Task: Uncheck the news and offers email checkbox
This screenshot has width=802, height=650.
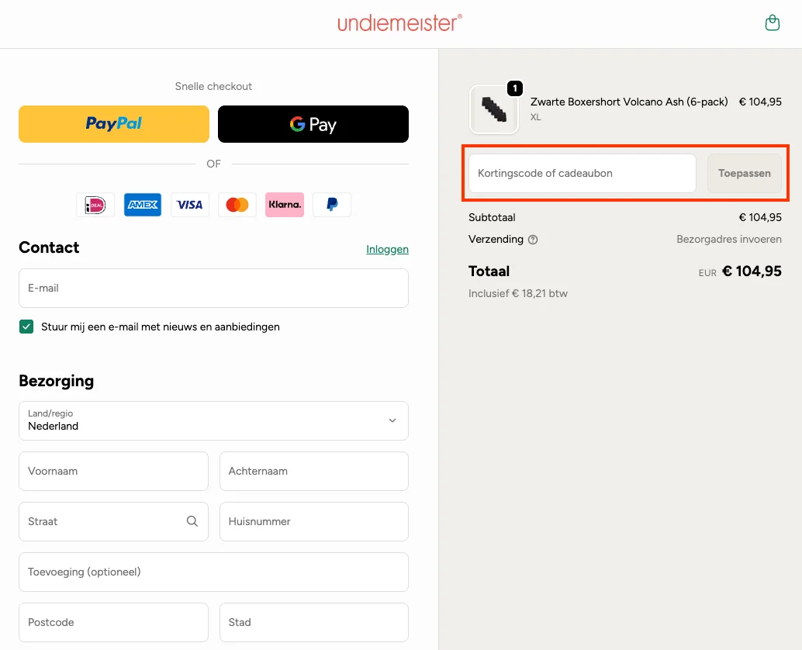Action: (26, 327)
